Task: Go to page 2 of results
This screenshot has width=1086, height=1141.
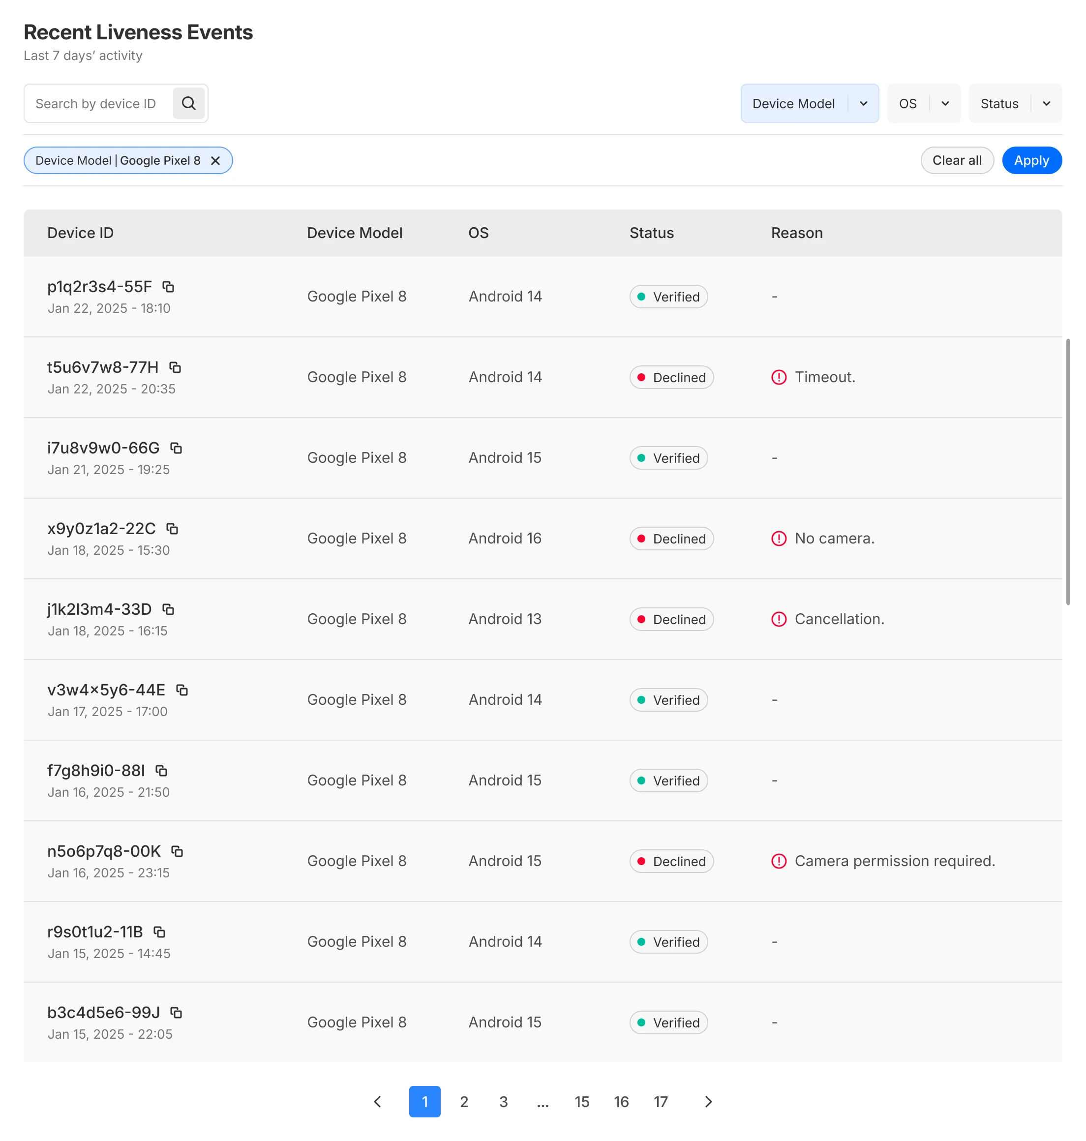Action: (464, 1101)
